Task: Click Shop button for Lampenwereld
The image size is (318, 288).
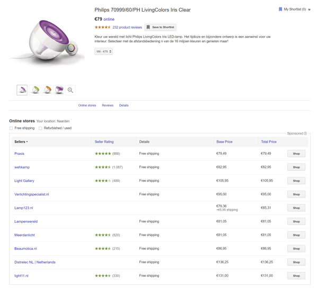Action: point(296,221)
